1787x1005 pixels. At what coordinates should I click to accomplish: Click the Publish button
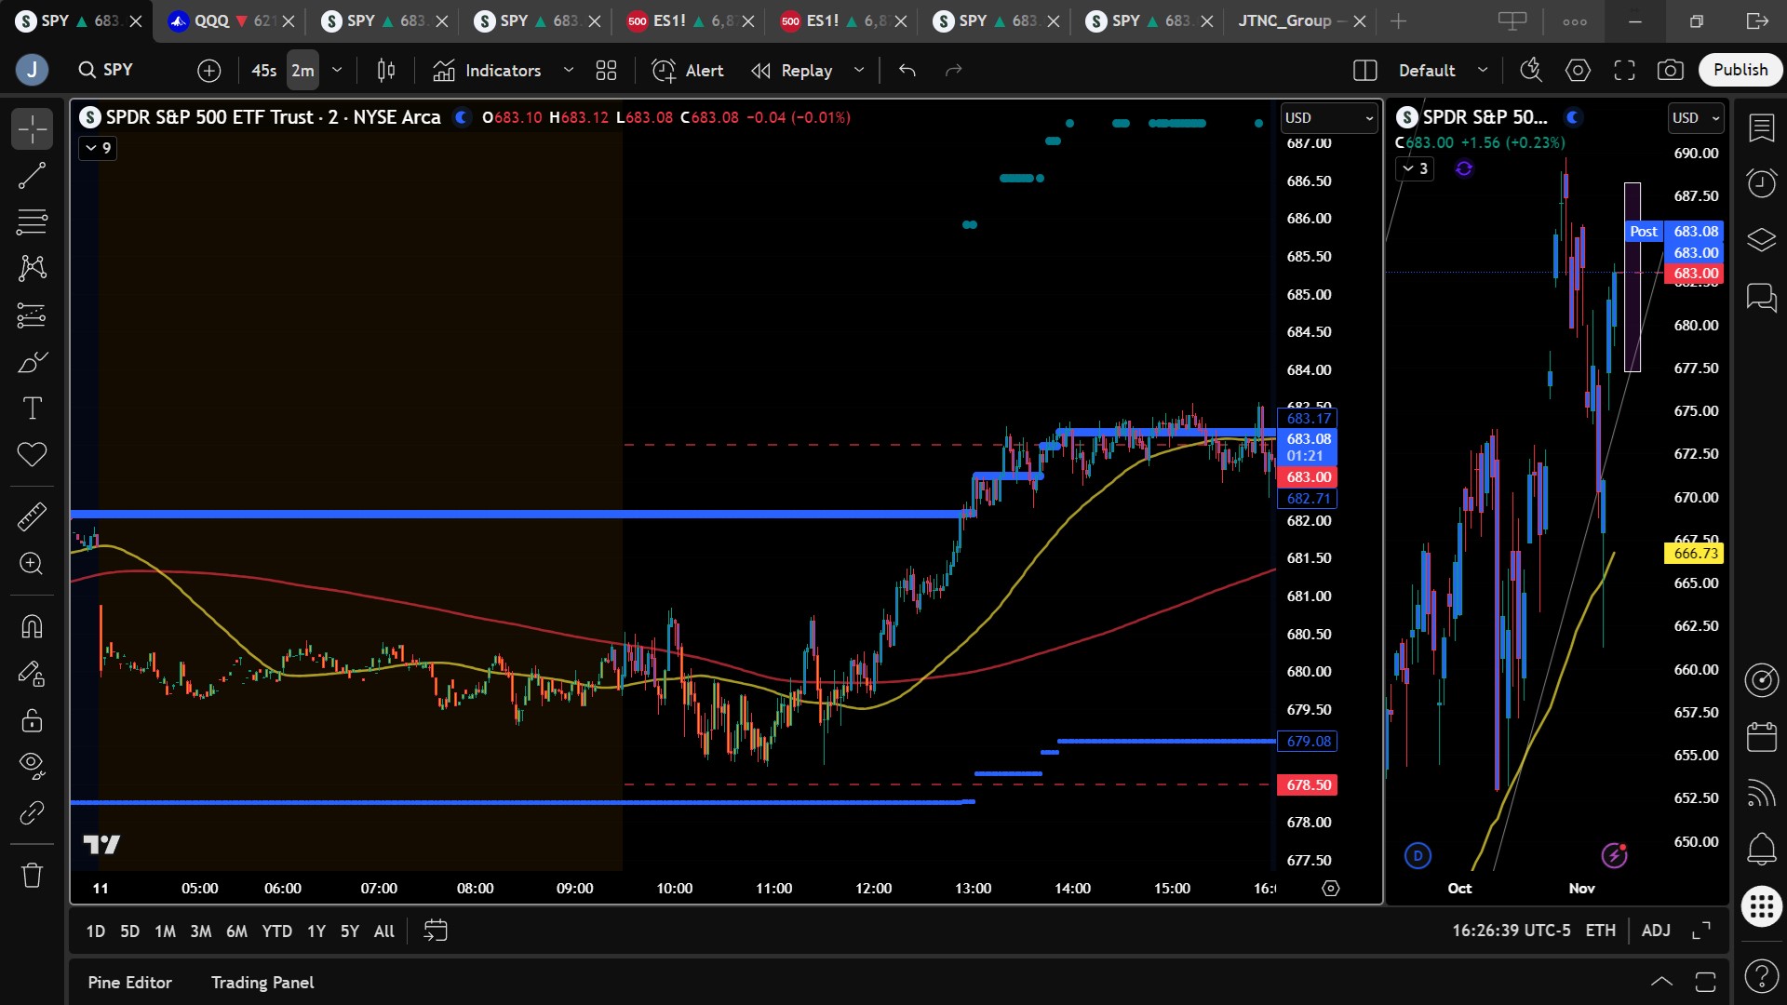(1740, 70)
